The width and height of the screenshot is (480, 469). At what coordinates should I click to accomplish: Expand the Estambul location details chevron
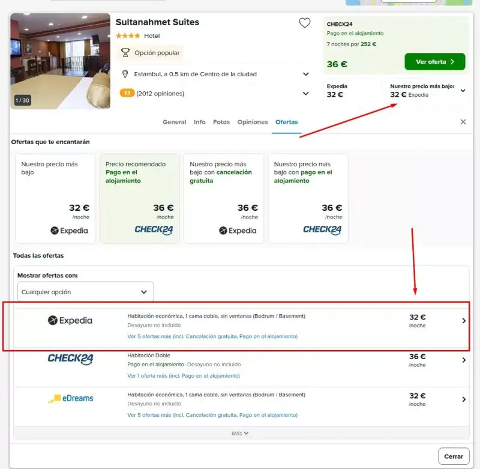point(305,74)
